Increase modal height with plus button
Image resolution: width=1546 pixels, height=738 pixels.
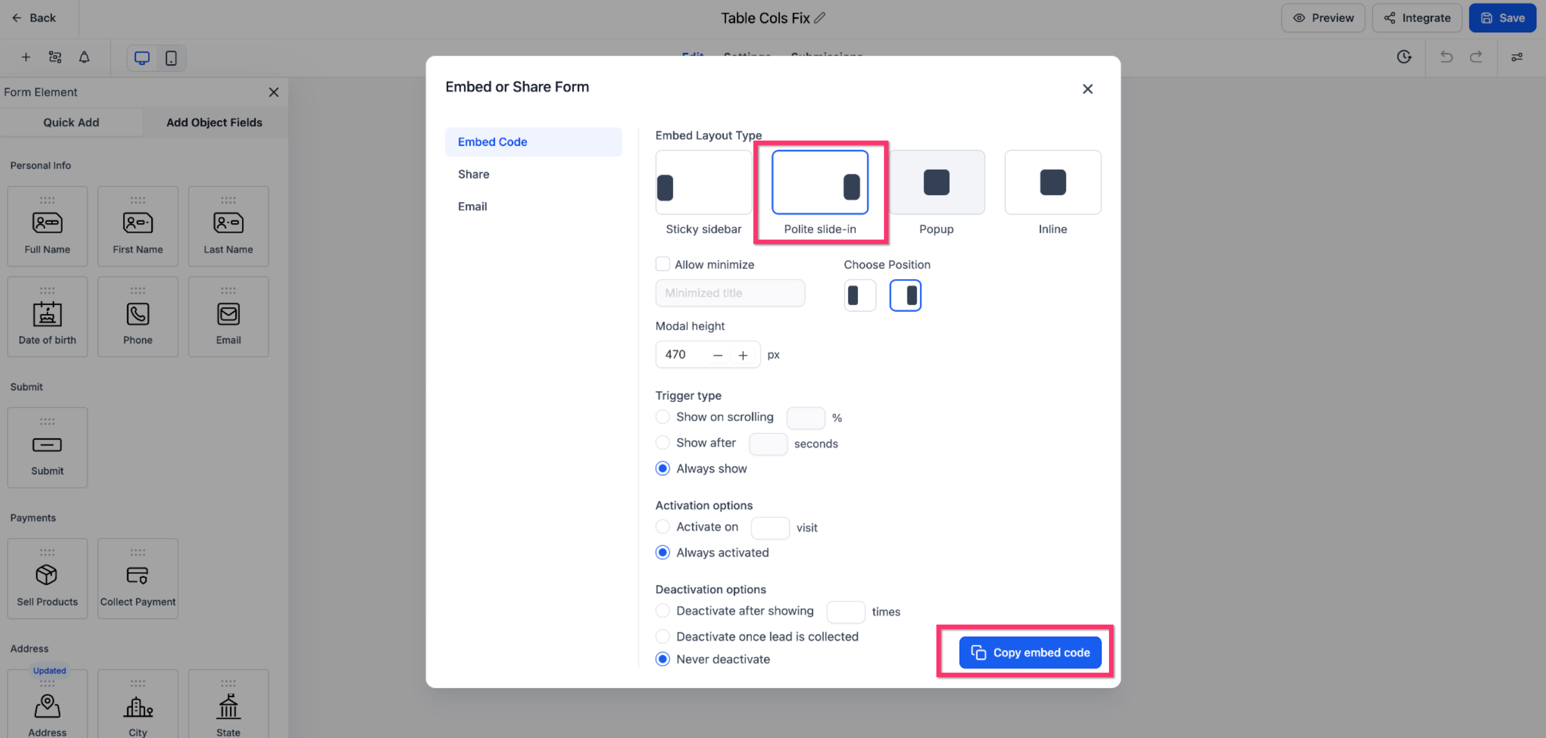point(742,355)
